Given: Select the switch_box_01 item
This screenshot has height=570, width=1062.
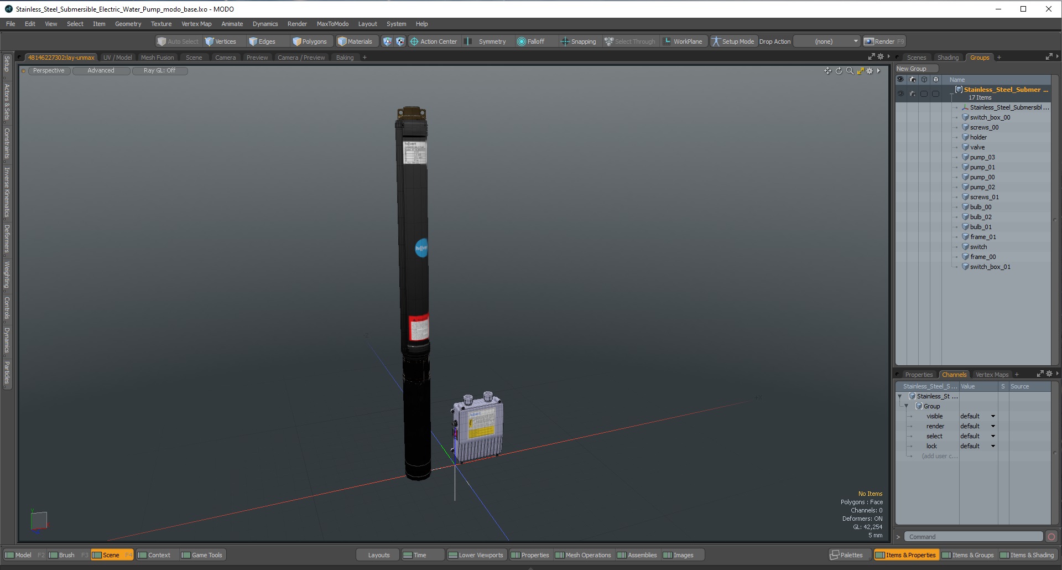Looking at the screenshot, I should pos(990,267).
